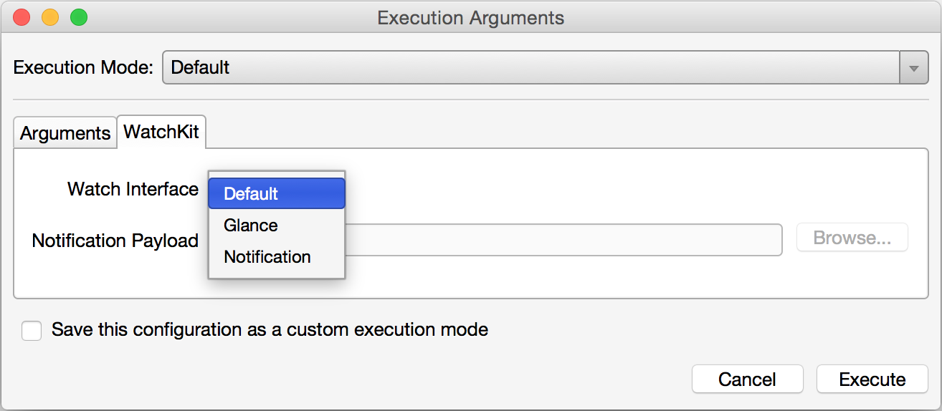Click the red close window button

[x=22, y=18]
